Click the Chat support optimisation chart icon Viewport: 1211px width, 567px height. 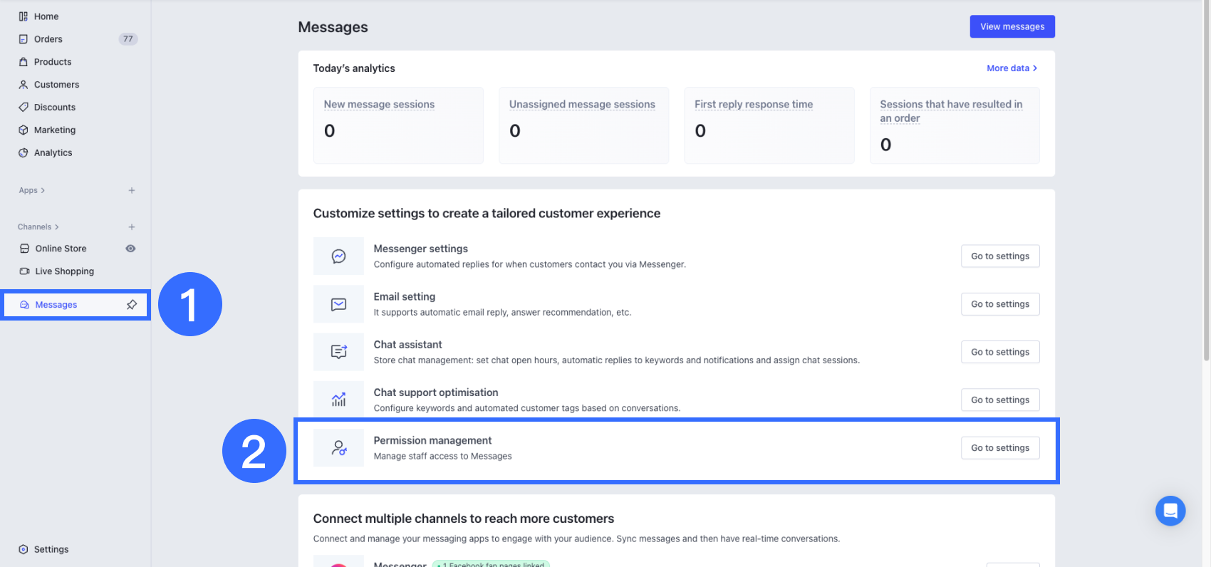point(338,400)
